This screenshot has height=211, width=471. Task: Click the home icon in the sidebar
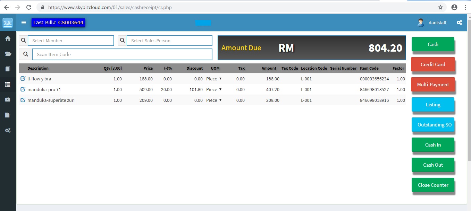pyautogui.click(x=8, y=39)
